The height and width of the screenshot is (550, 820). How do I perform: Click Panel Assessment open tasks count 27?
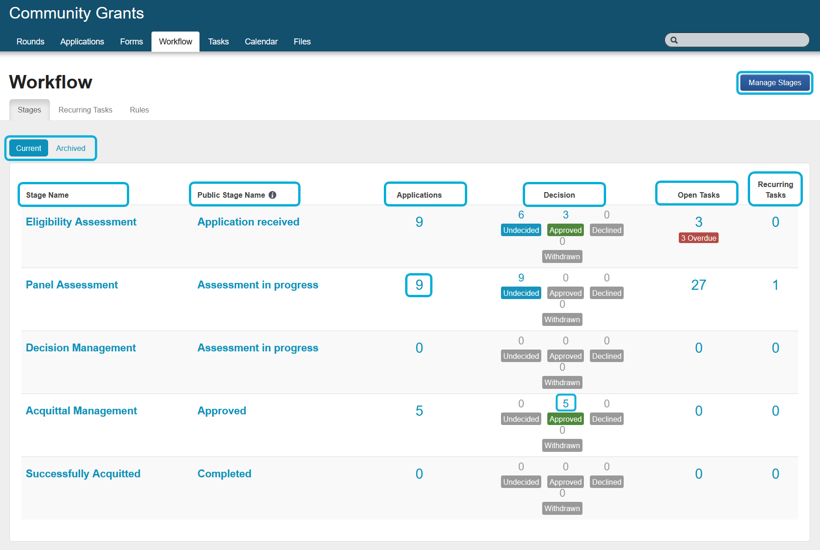click(698, 285)
